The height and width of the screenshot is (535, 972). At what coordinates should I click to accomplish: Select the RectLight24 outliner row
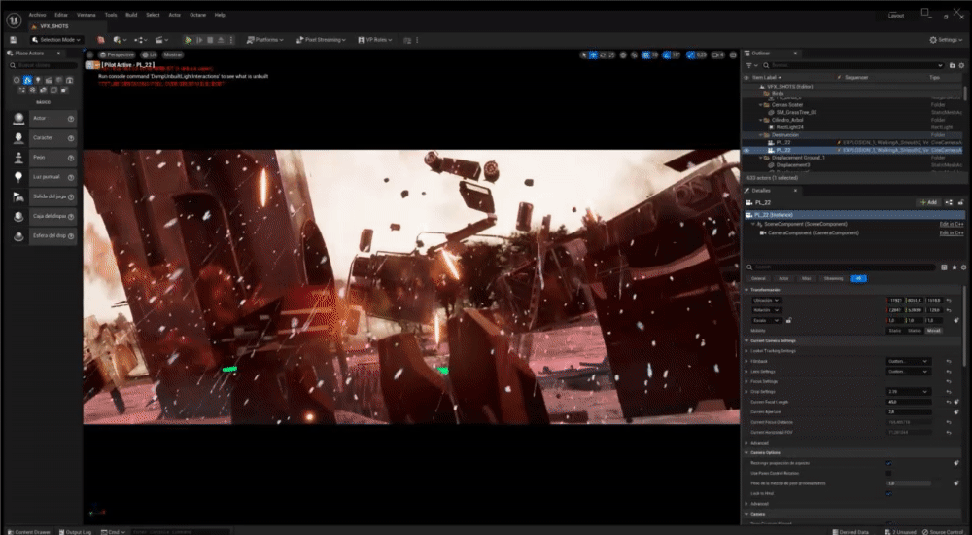[853, 127]
